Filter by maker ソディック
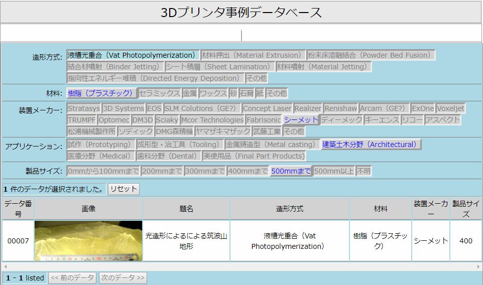483x285 pixels. [136, 131]
